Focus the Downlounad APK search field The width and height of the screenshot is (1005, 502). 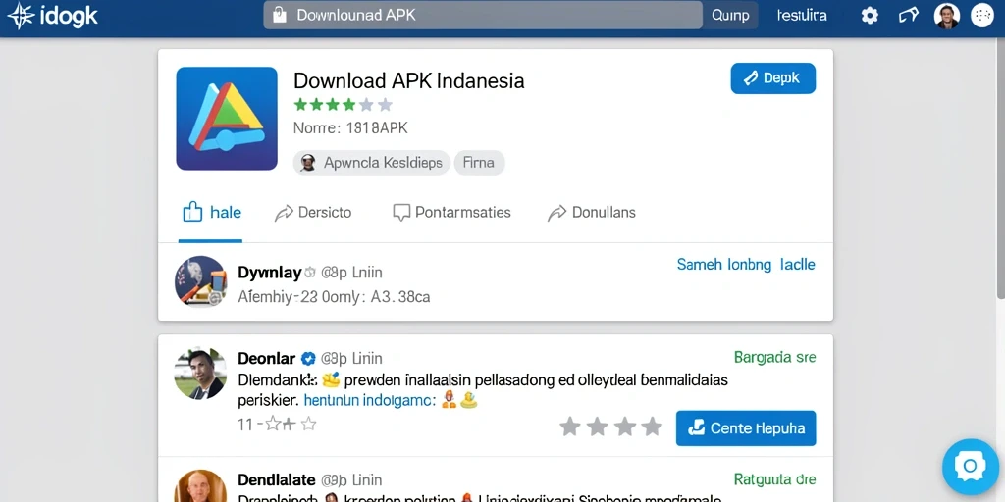483,15
